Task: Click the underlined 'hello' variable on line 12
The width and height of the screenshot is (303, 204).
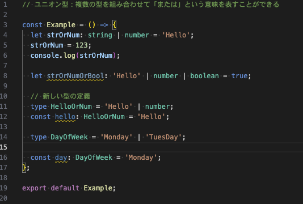Action: pos(65,117)
